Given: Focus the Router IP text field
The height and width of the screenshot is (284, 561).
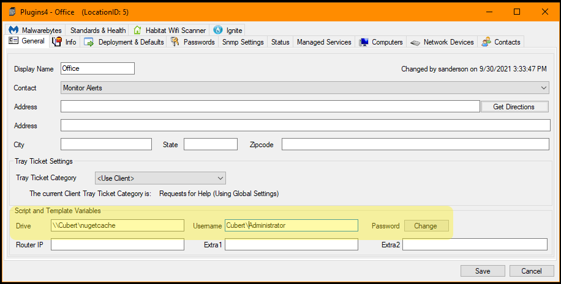Looking at the screenshot, I should [x=117, y=244].
